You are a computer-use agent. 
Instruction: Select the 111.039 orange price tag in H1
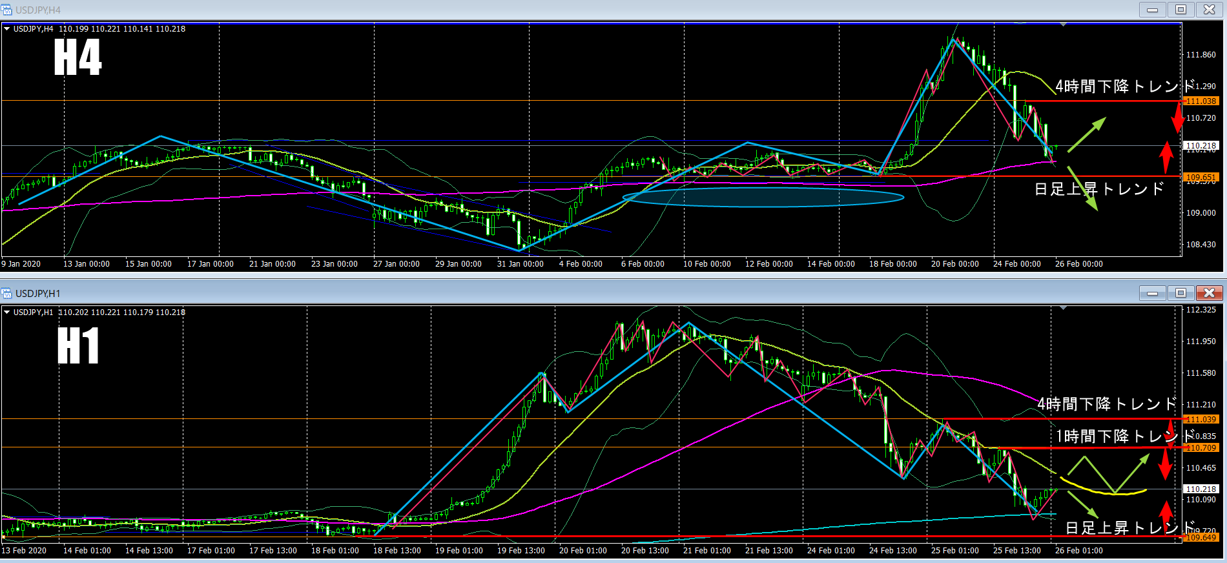point(1201,419)
